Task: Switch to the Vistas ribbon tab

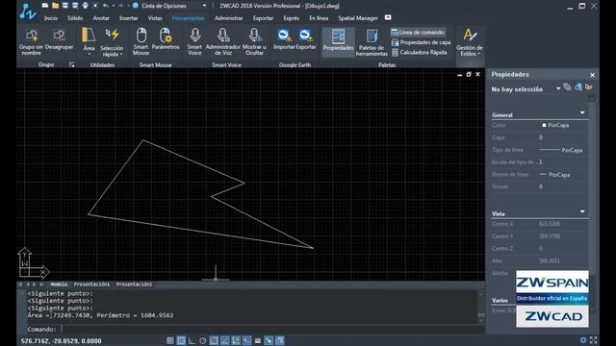Action: pos(155,18)
